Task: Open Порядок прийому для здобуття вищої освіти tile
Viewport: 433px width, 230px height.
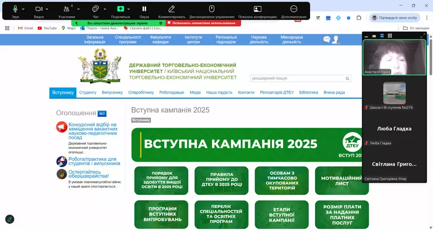Action: [161, 181]
